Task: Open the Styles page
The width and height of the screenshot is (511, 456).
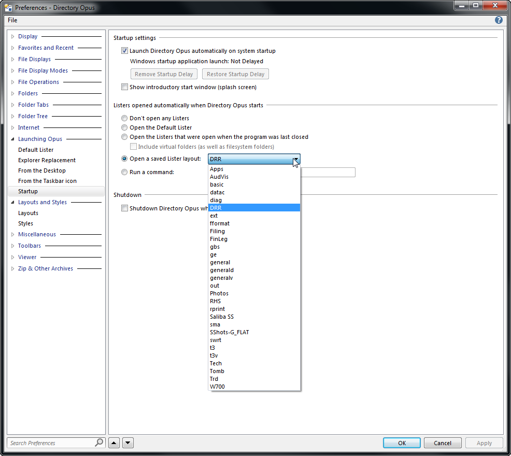Action: 26,223
